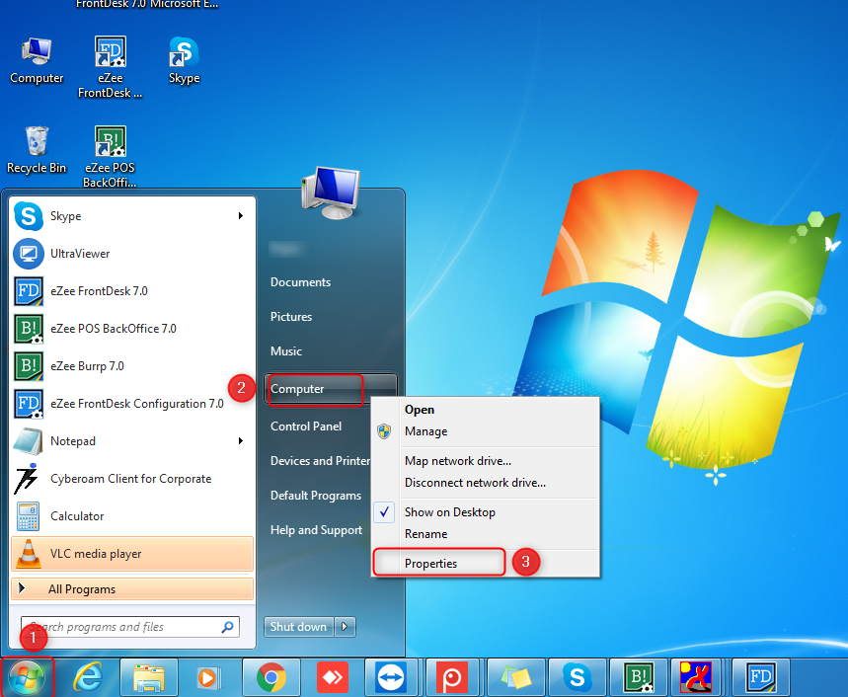Image resolution: width=848 pixels, height=697 pixels.
Task: Click the Shut down button
Action: [298, 627]
